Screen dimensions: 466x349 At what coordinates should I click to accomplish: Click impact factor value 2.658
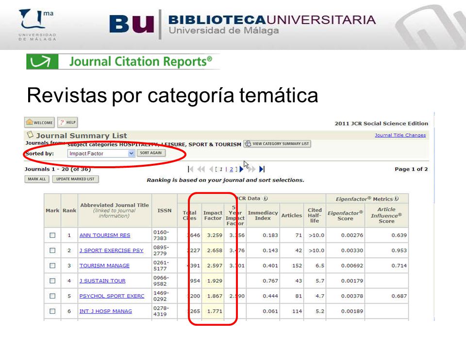click(215, 250)
